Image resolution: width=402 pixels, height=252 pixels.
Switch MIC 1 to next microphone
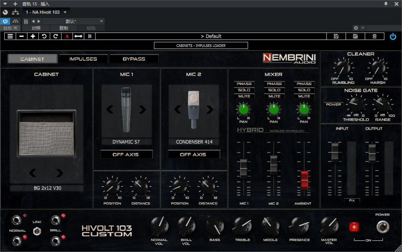pyautogui.click(x=142, y=109)
